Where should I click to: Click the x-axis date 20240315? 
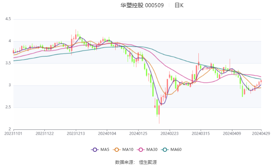click(201, 133)
